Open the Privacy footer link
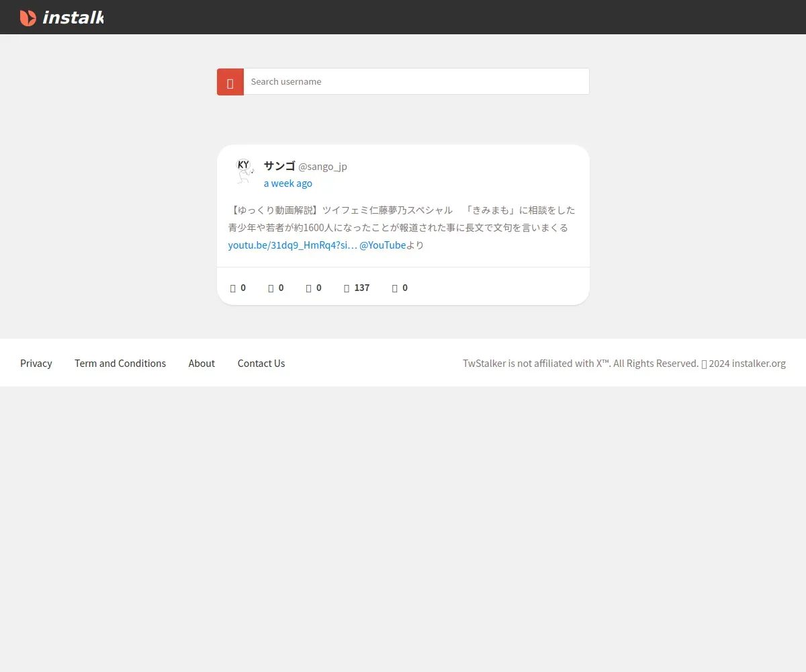806x672 pixels. (36, 364)
